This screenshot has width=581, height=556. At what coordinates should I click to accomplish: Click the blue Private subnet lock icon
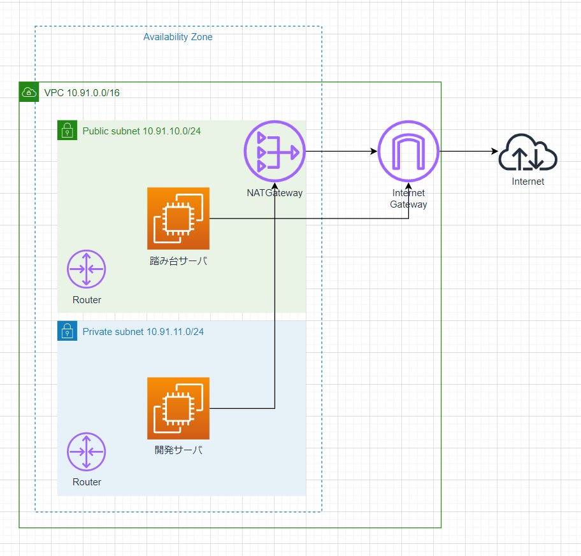pos(67,331)
